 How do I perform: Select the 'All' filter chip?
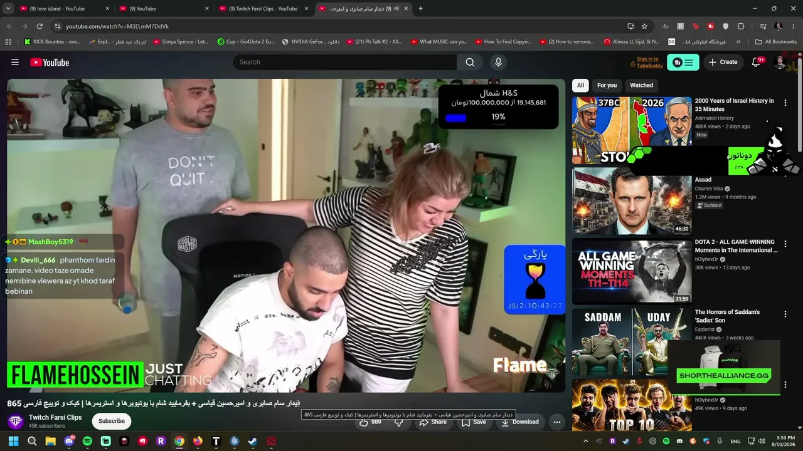pos(580,85)
